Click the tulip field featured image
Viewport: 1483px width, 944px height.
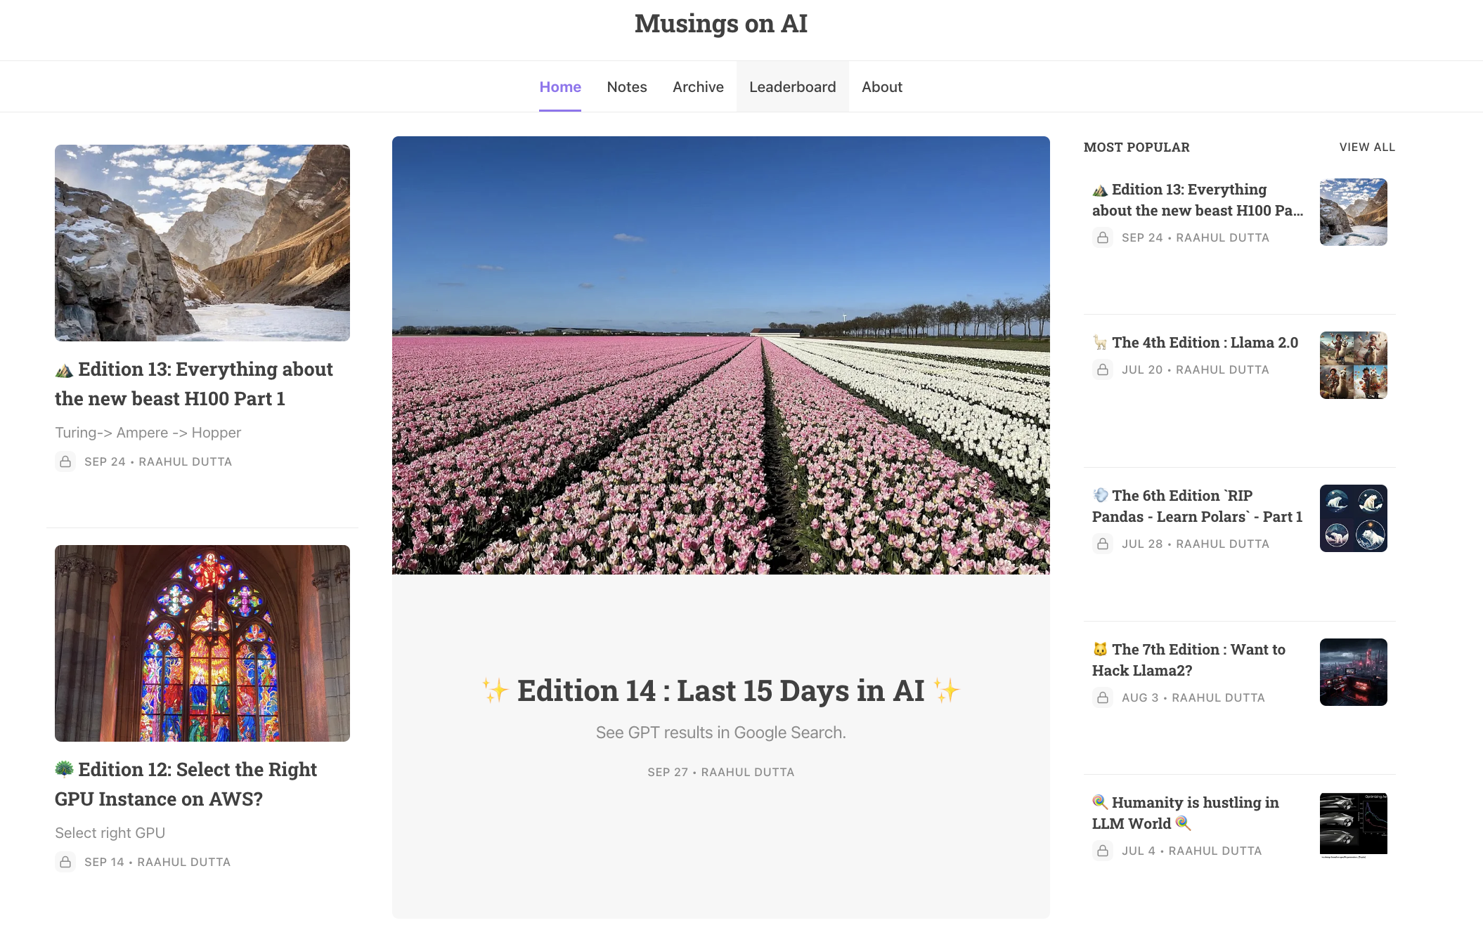click(x=720, y=355)
